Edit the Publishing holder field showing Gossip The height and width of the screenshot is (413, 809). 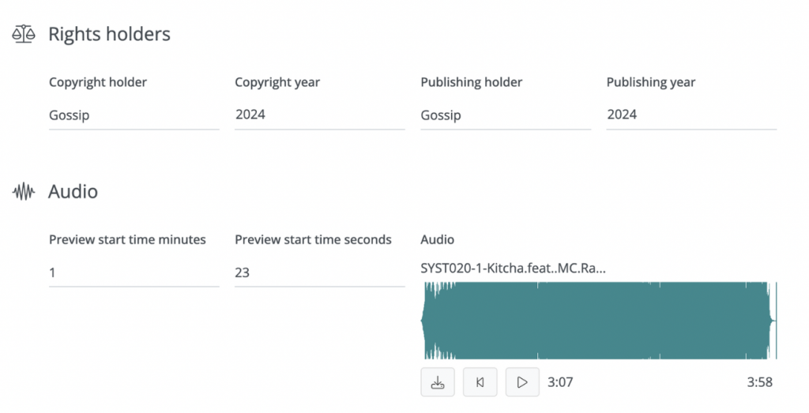coord(506,115)
